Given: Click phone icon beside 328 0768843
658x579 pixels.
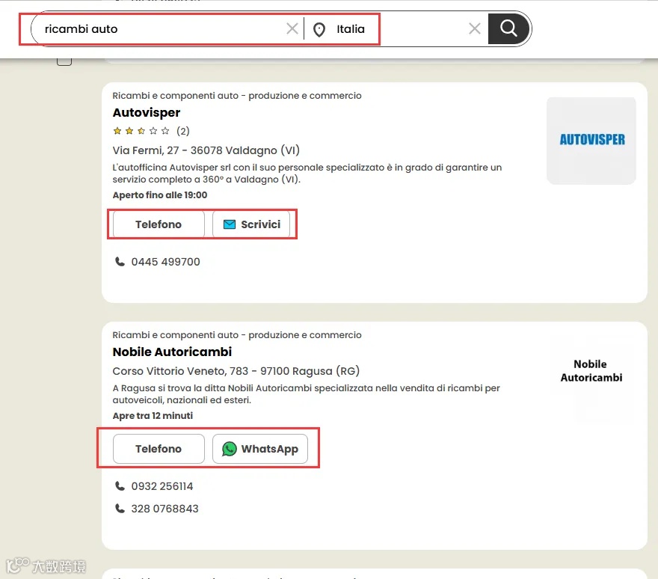Looking at the screenshot, I should (x=120, y=509).
